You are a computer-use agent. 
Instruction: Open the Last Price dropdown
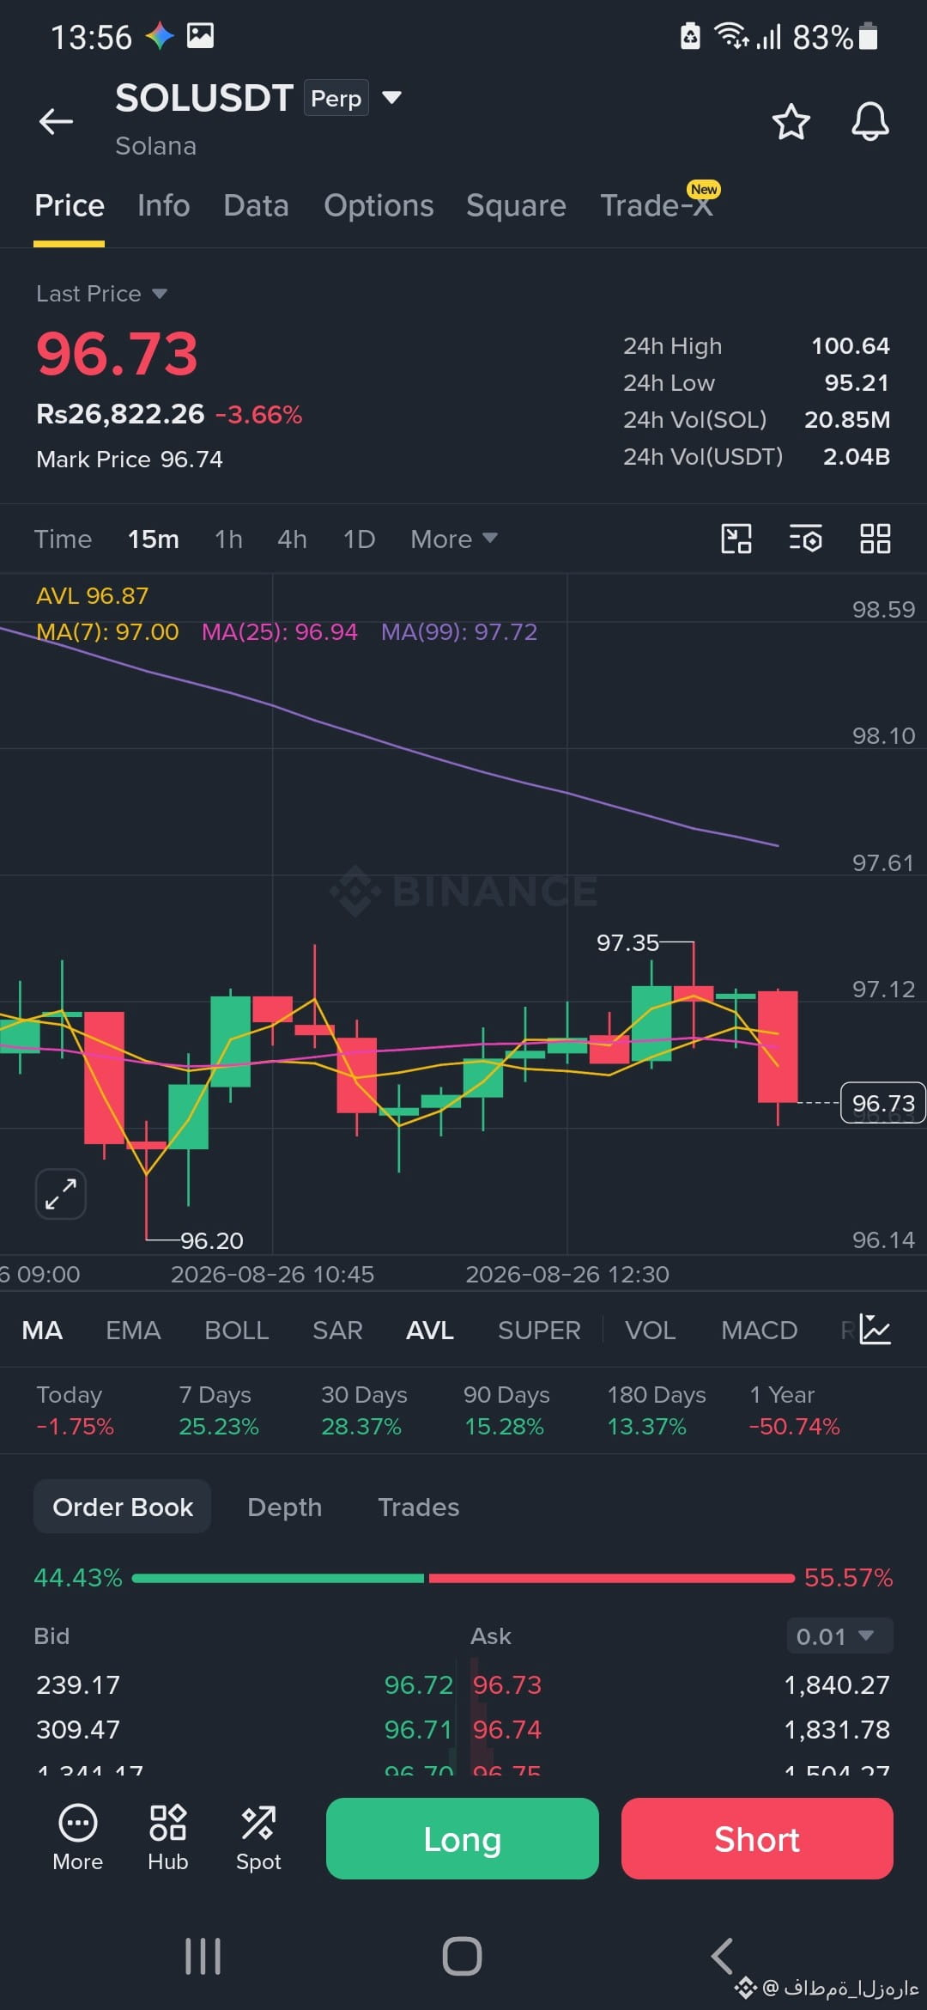pos(101,294)
